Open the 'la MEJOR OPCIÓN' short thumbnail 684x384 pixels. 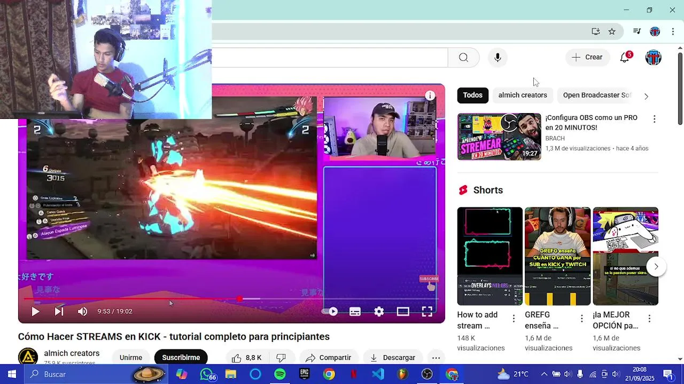(625, 256)
